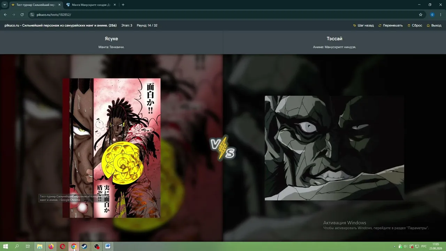The image size is (446, 251).
Task: Open the Chrome three-dot menu
Action: click(441, 15)
